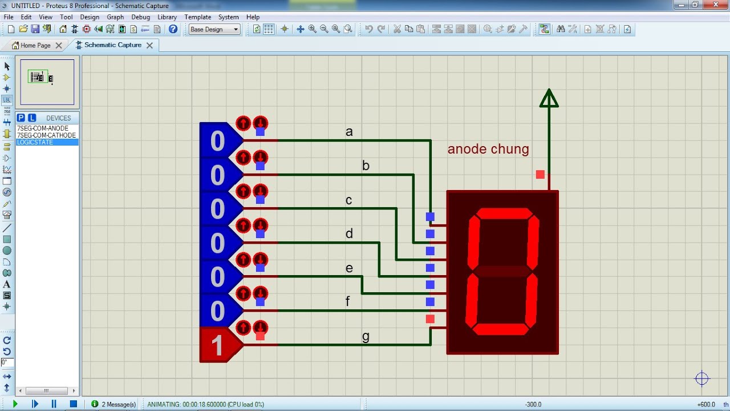Open the 2 Message(s) log
The height and width of the screenshot is (411, 730).
pos(114,404)
